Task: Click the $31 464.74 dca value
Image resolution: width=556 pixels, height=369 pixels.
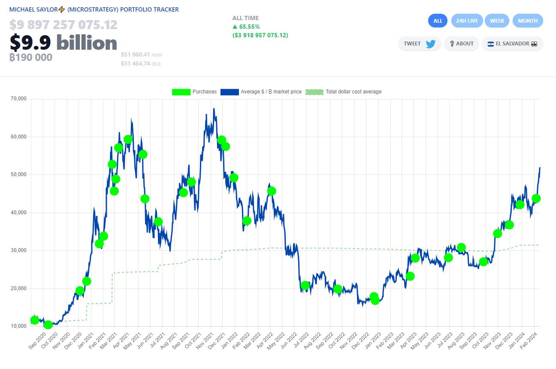Action: coord(141,63)
